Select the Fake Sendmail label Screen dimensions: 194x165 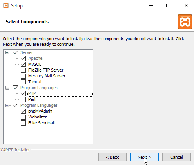[41, 123]
